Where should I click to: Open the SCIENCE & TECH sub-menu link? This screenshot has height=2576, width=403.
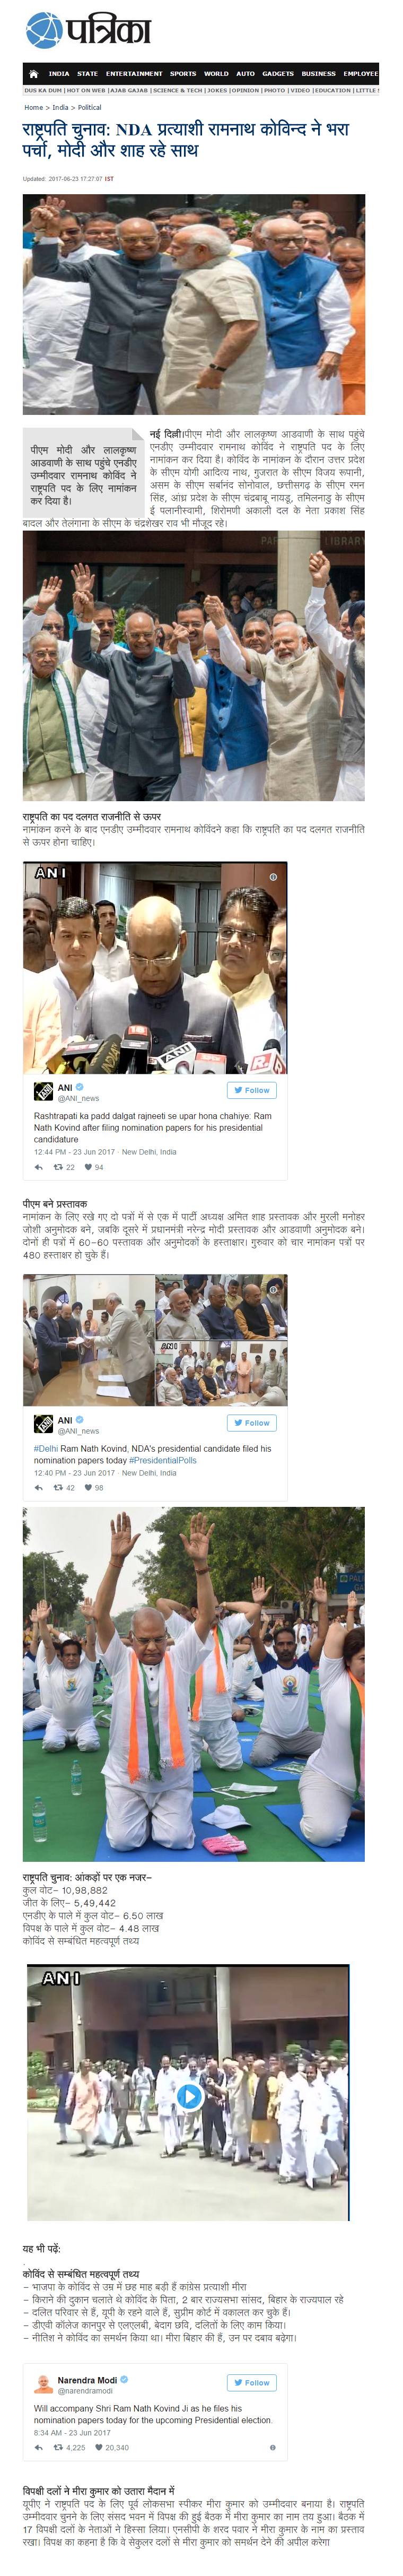point(177,90)
